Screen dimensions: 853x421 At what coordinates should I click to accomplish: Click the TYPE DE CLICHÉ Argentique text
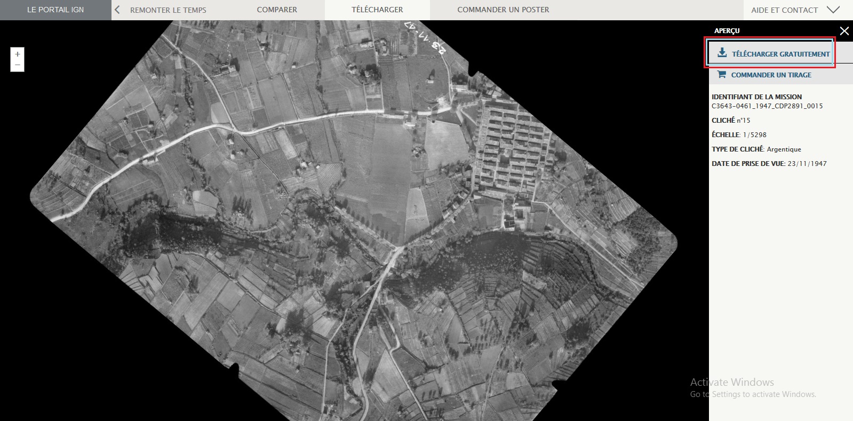(x=756, y=149)
